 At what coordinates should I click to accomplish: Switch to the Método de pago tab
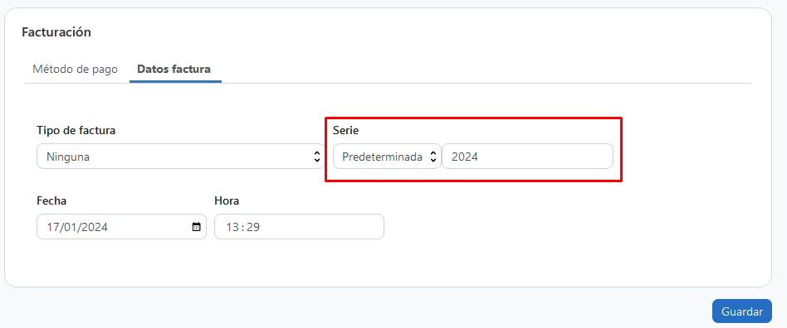coord(75,69)
